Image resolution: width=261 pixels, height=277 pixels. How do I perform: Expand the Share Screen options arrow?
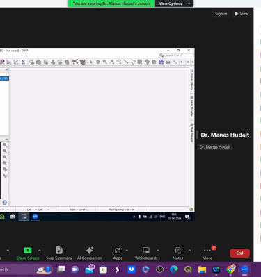(40, 251)
